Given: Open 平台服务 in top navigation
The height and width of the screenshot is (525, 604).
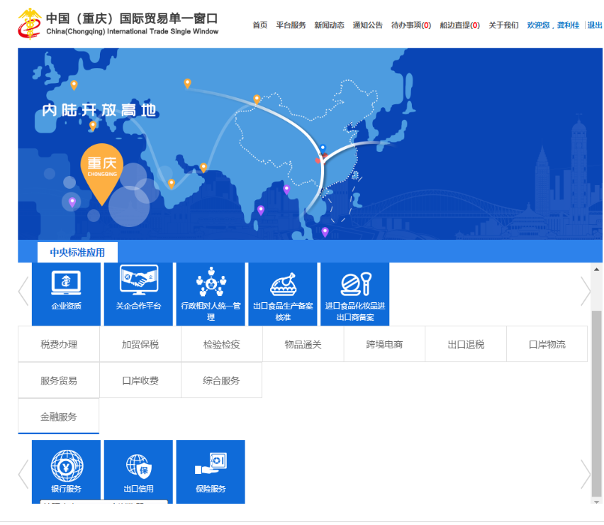Looking at the screenshot, I should coord(291,25).
